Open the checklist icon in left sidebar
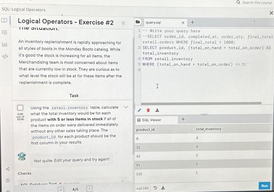The height and width of the screenshot is (192, 274). (4, 32)
